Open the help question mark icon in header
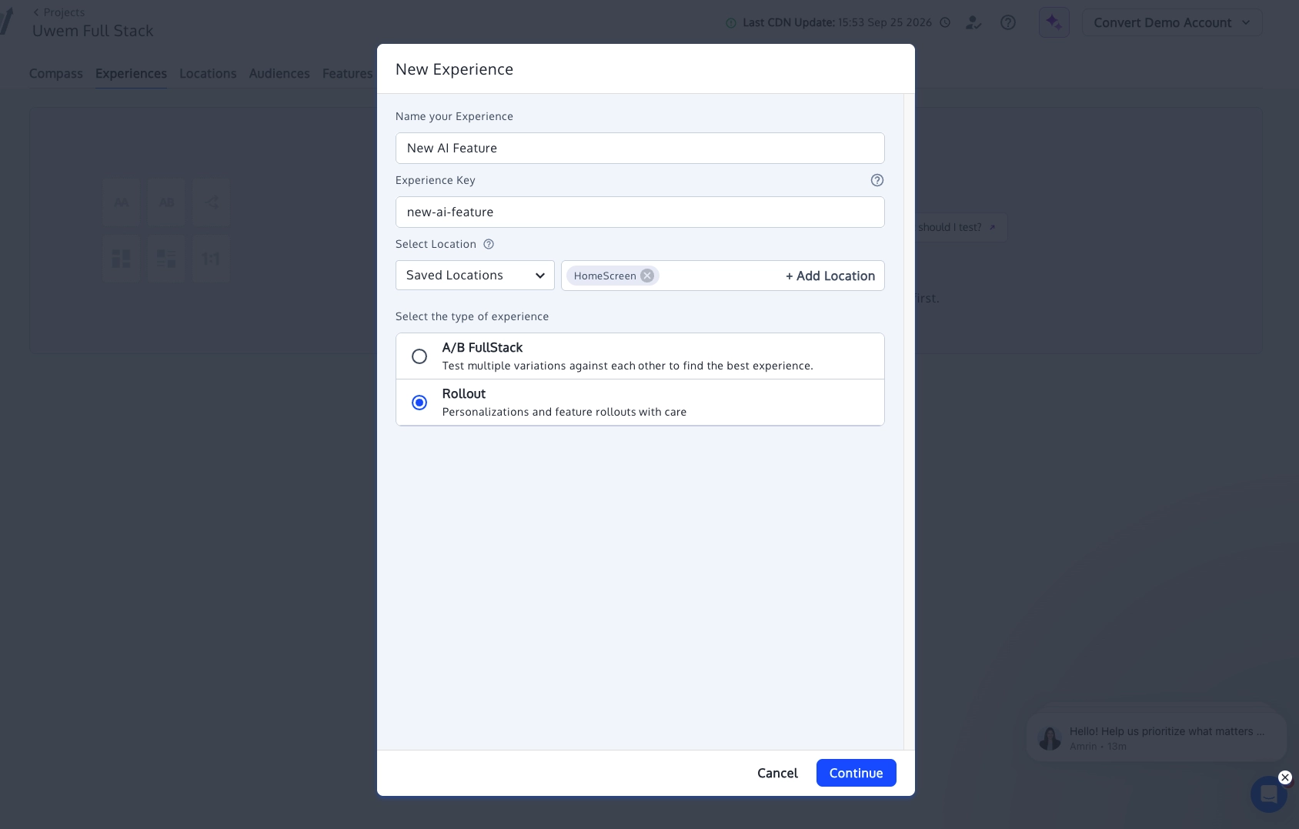 1007,23
